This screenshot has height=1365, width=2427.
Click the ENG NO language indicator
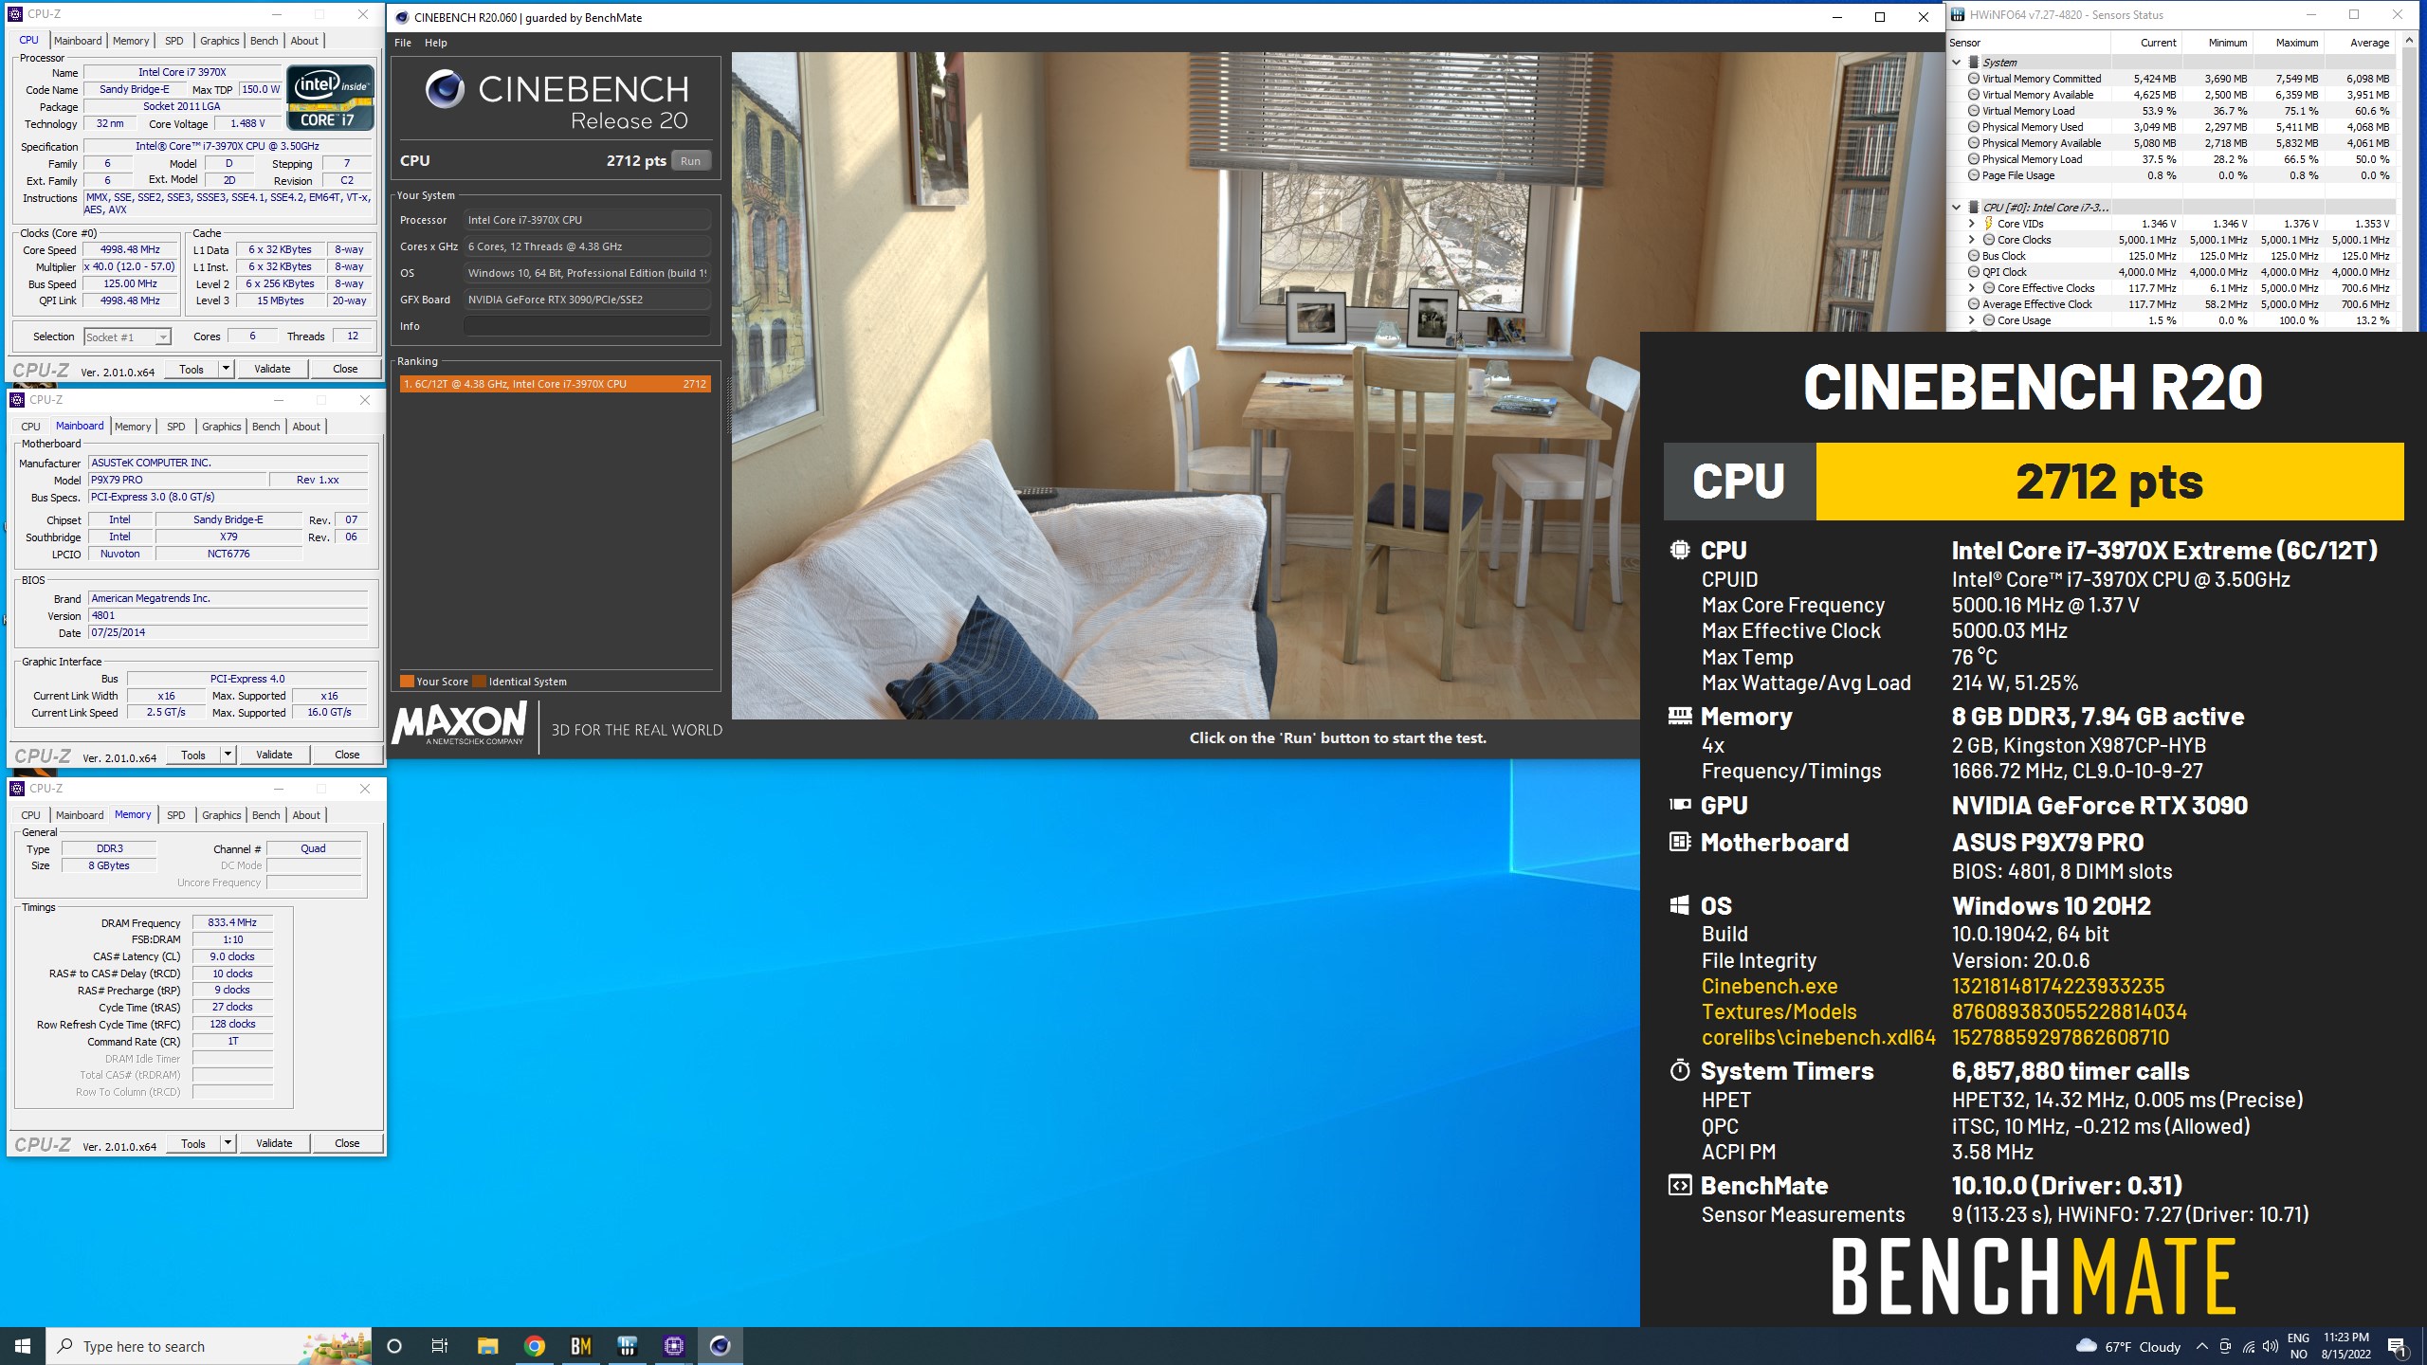point(2299,1346)
